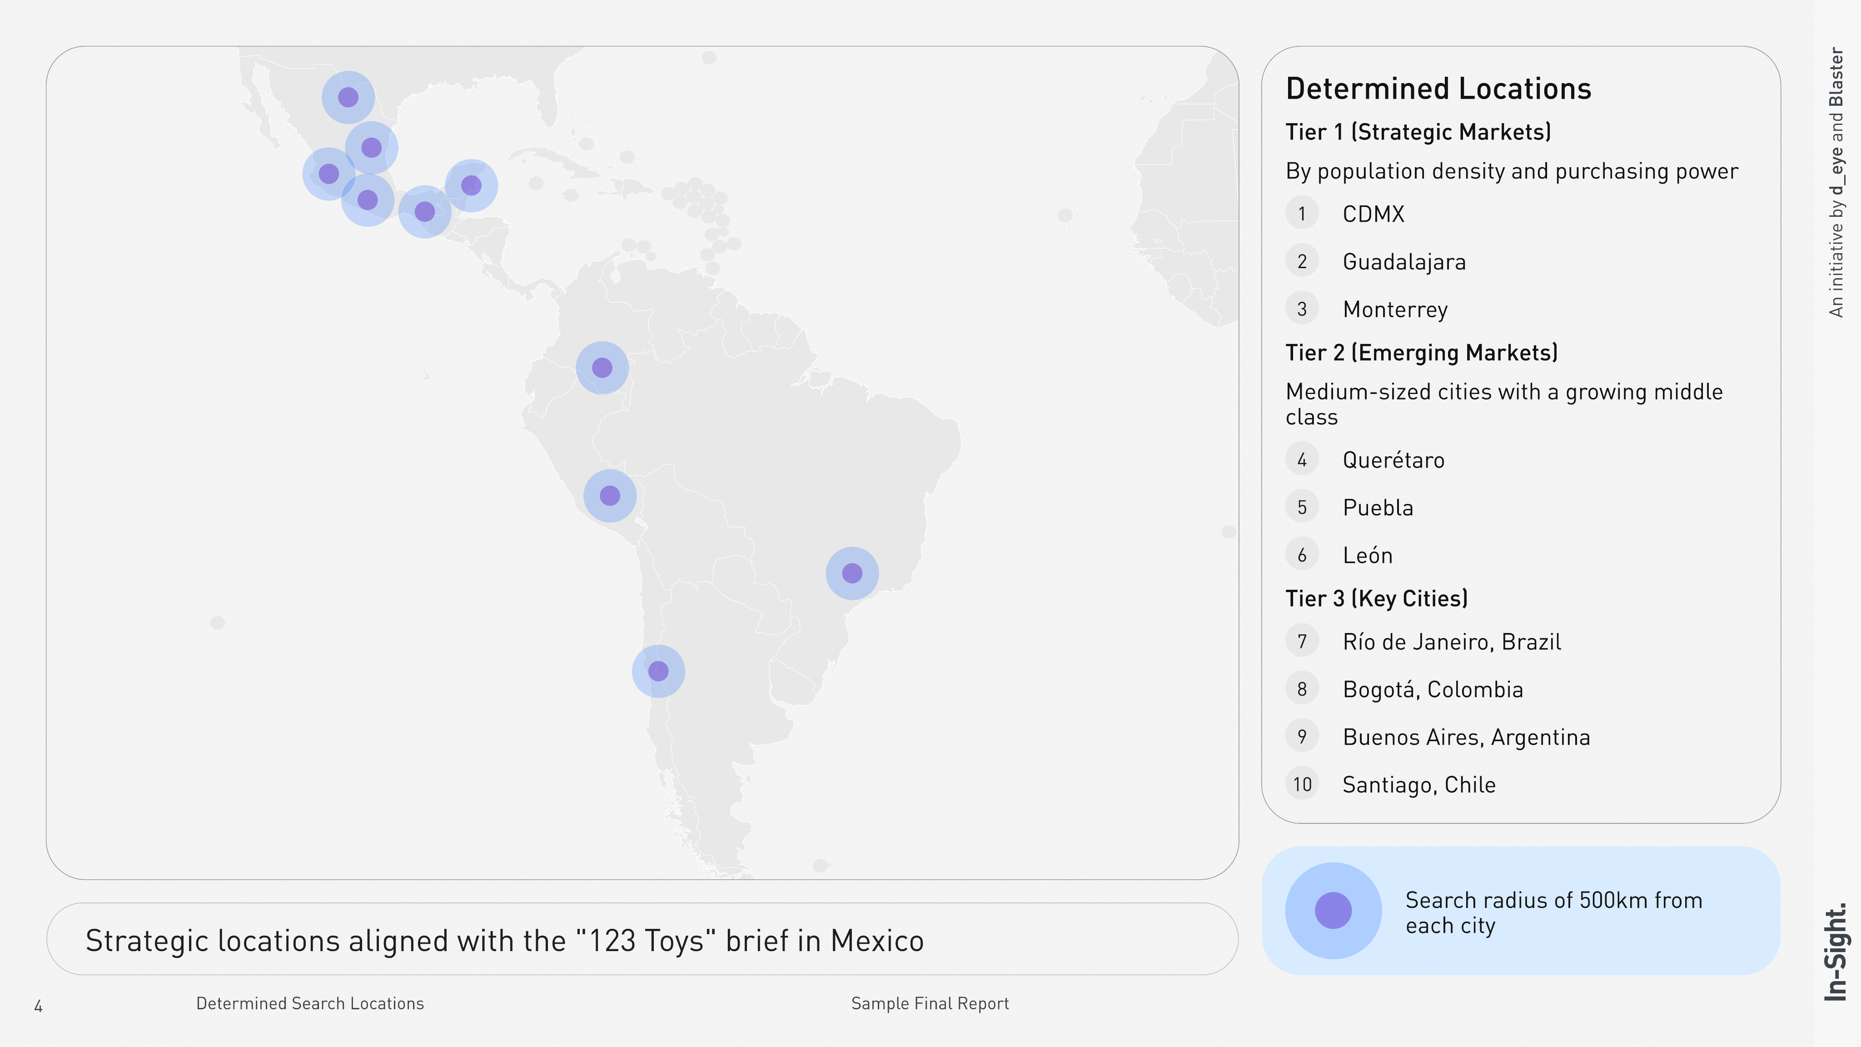Click the Bogotá marker on Colombia
This screenshot has height=1047, width=1861.
(x=602, y=368)
